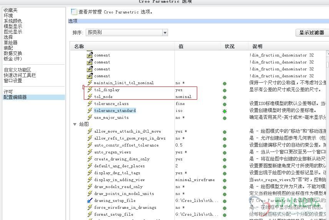The width and height of the screenshot is (329, 220).
Task: Select the tolerance_standard option row
Action: pos(115,110)
